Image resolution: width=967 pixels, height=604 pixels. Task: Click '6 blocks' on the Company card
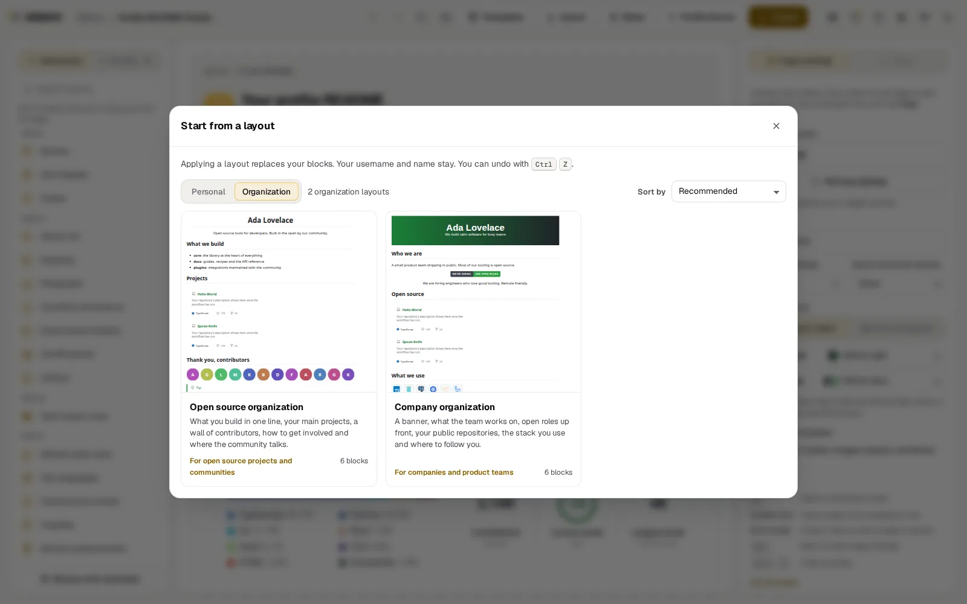[x=558, y=472]
